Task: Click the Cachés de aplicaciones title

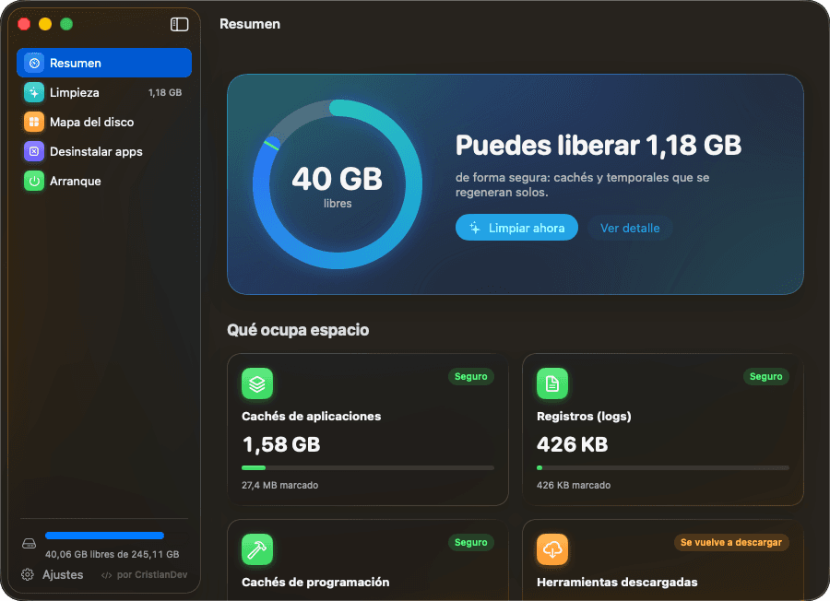Action: (312, 417)
